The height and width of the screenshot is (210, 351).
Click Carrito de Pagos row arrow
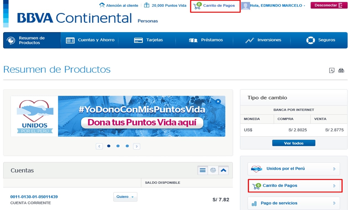coord(334,186)
